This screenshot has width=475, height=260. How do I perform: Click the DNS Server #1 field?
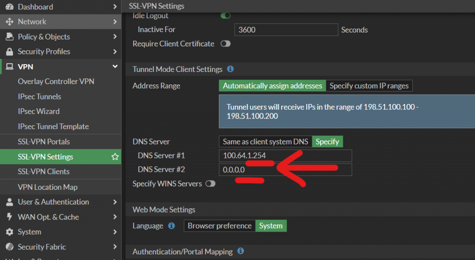coord(285,156)
